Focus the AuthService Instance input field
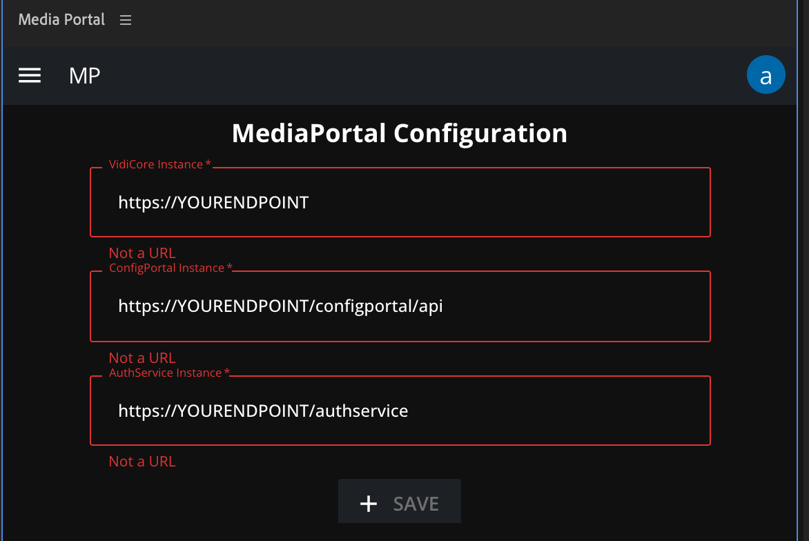809x541 pixels. coord(400,411)
